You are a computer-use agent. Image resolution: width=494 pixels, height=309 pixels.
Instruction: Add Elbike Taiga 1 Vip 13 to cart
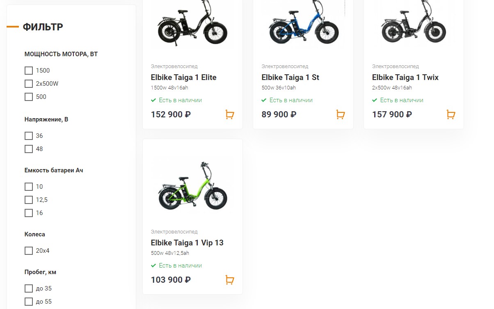[230, 280]
